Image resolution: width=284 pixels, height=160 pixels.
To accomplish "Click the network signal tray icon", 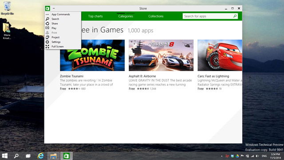I will pyautogui.click(x=252, y=156).
